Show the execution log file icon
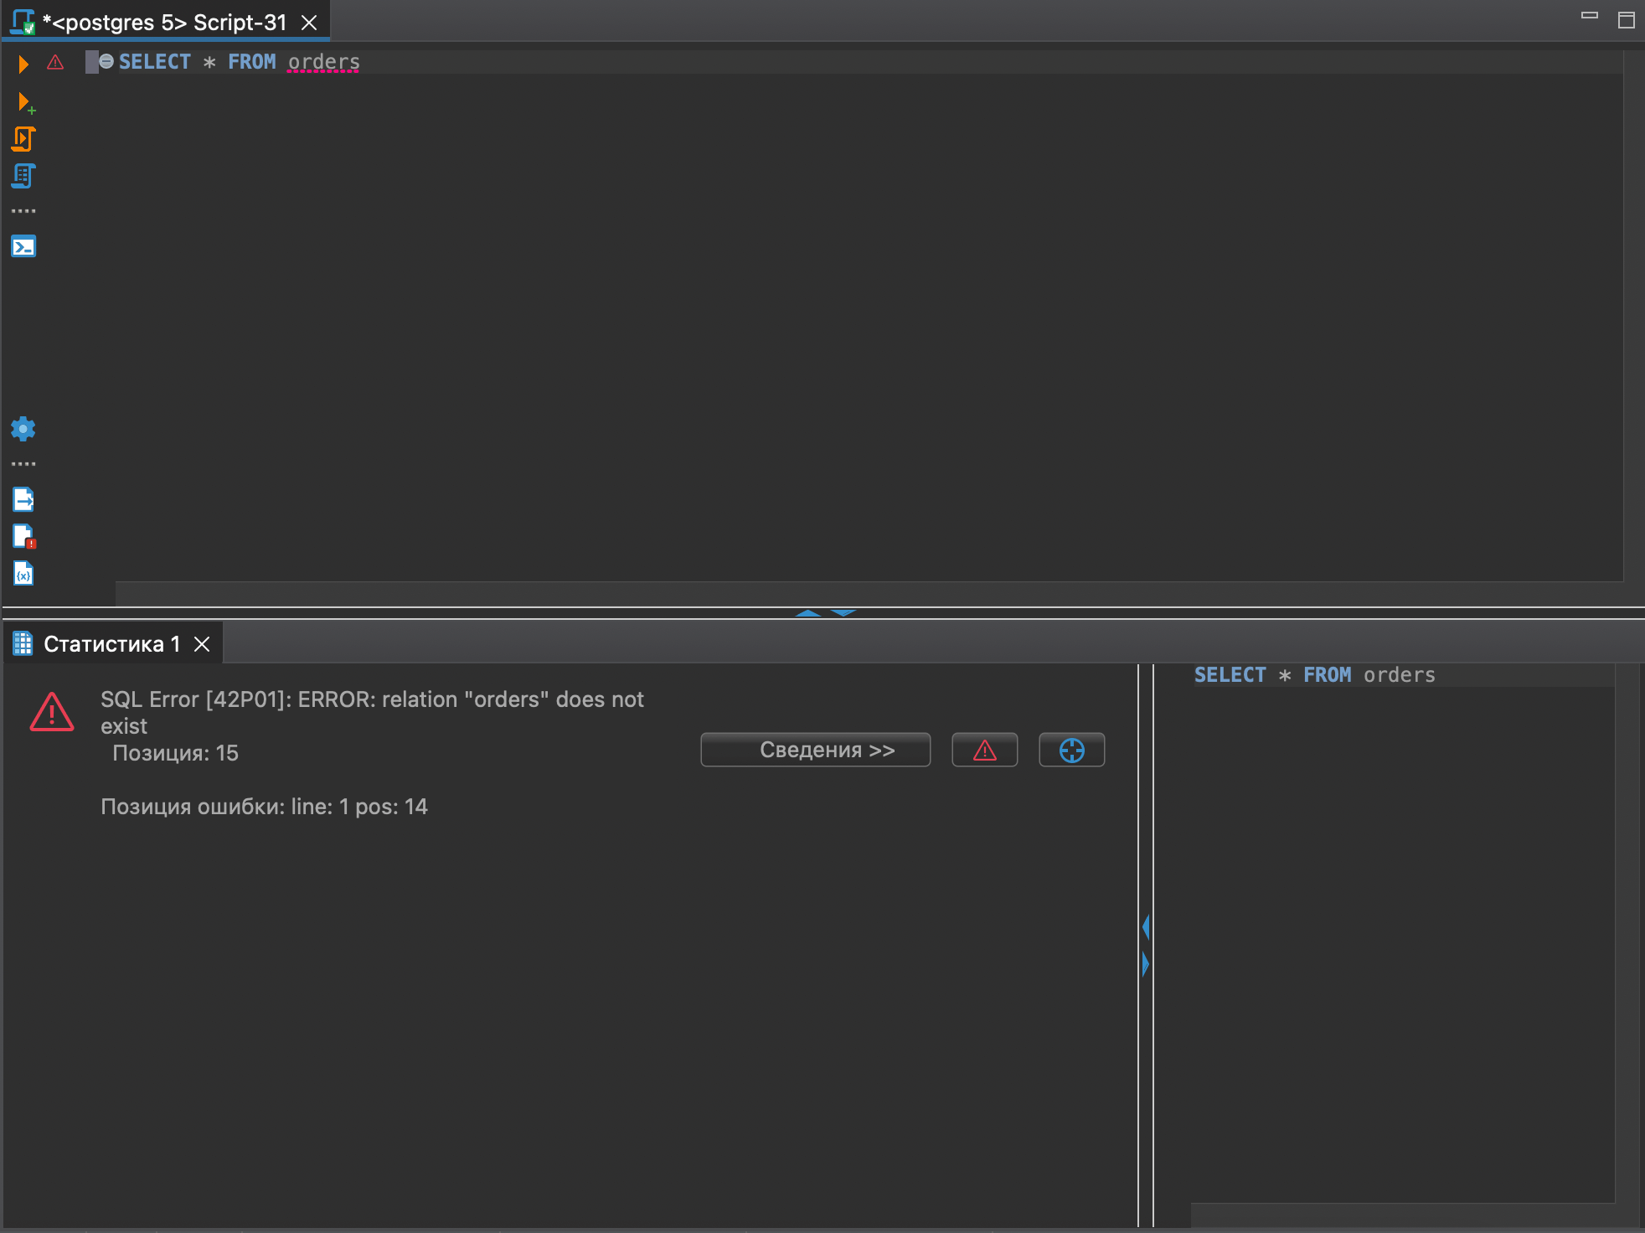This screenshot has height=1233, width=1645. coord(23,536)
